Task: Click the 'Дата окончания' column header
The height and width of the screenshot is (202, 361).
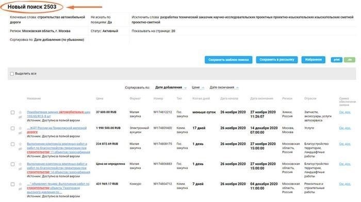Action: 261,98
